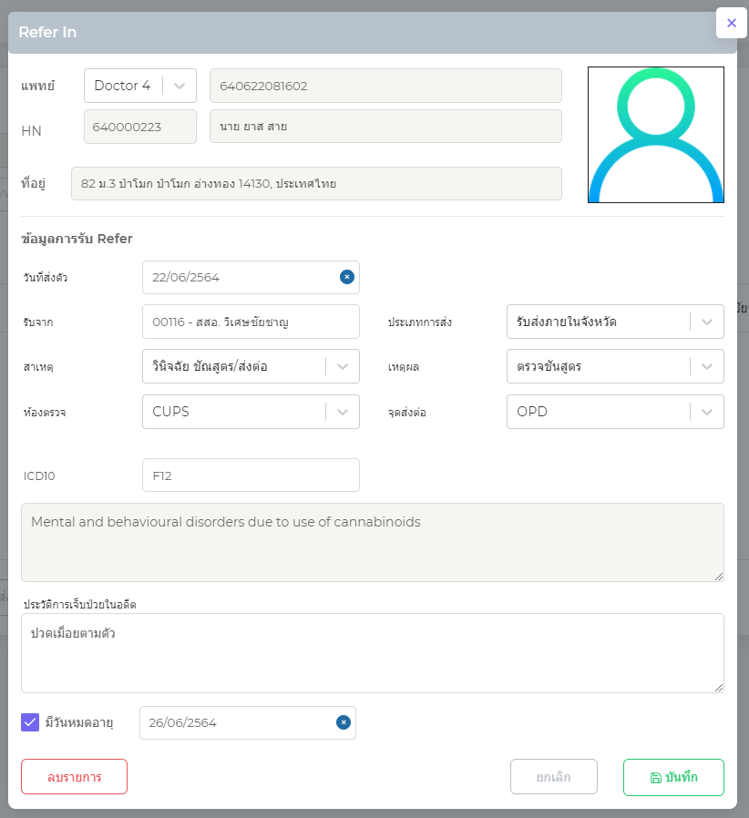This screenshot has width=749, height=818.
Task: Open the สาเหตุ dropdown list
Action: pos(343,366)
